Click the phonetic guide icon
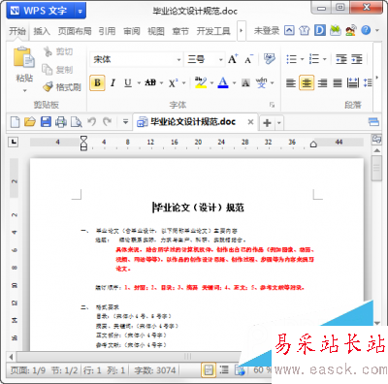The height and width of the screenshot is (384, 388). [x=262, y=83]
